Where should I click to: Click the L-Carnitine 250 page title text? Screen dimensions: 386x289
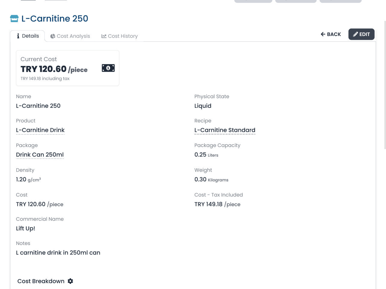pyautogui.click(x=55, y=19)
